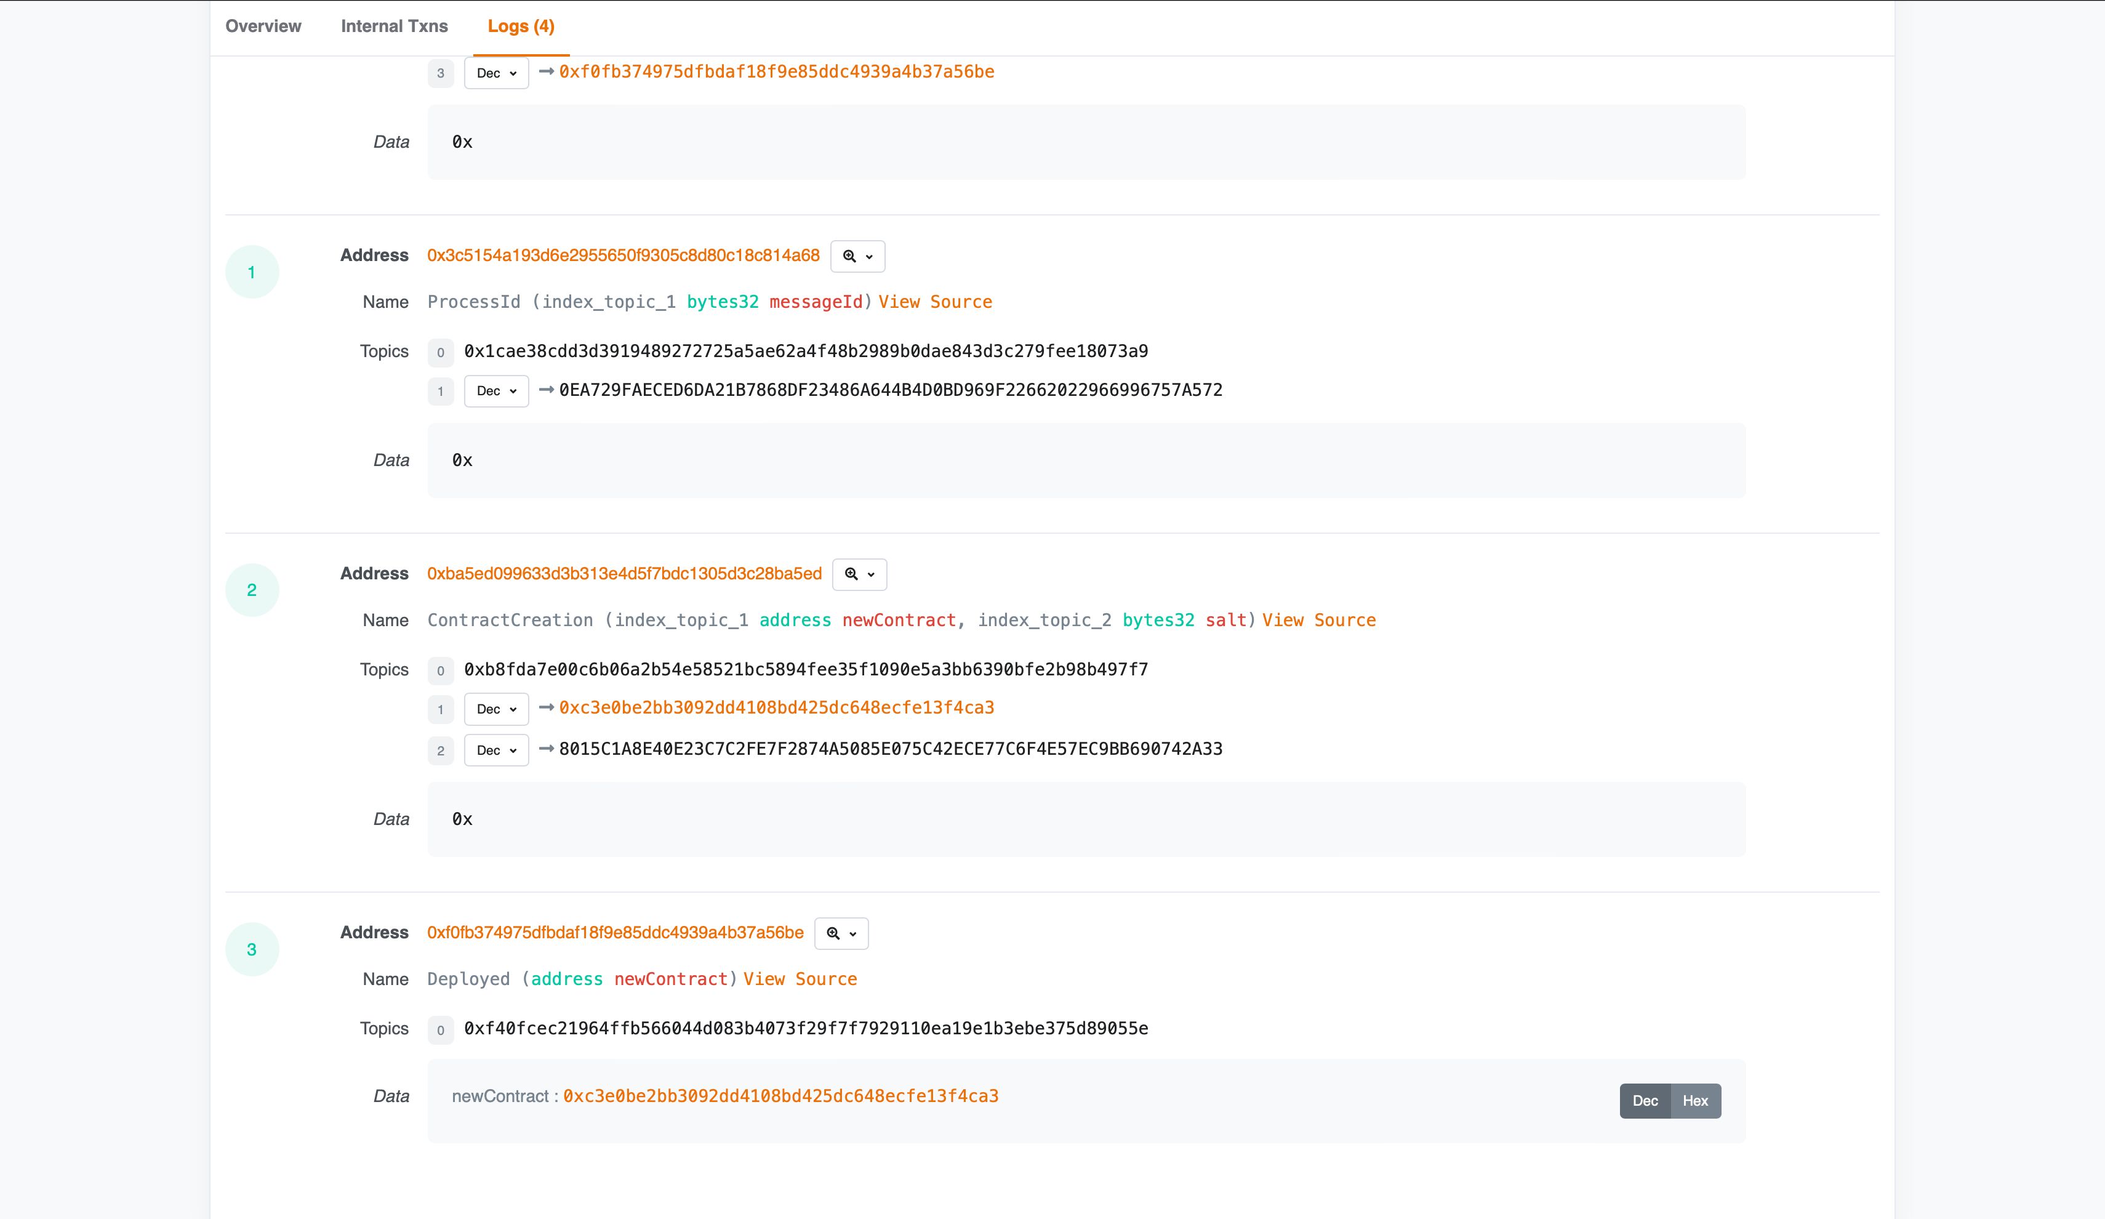
Task: Click View Source for ProcessId event
Action: tap(935, 302)
